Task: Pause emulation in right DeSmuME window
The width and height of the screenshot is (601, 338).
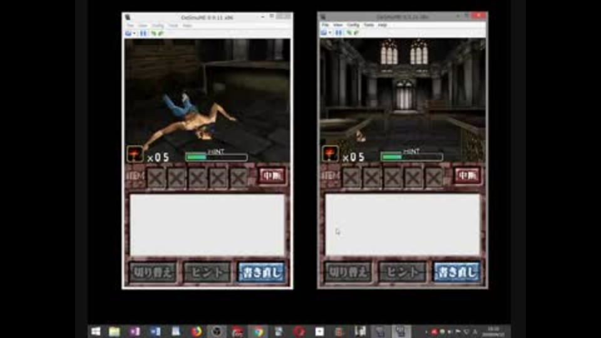Action: pyautogui.click(x=339, y=33)
